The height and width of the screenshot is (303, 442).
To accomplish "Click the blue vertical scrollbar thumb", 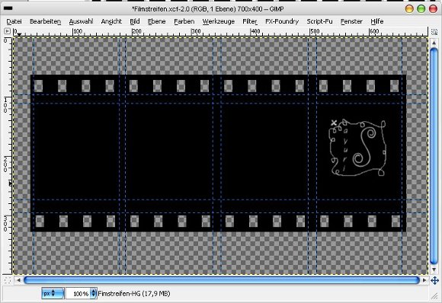I will pyautogui.click(x=434, y=156).
